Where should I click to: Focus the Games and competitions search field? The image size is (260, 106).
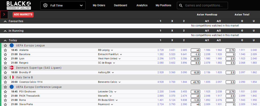(x=202, y=6)
